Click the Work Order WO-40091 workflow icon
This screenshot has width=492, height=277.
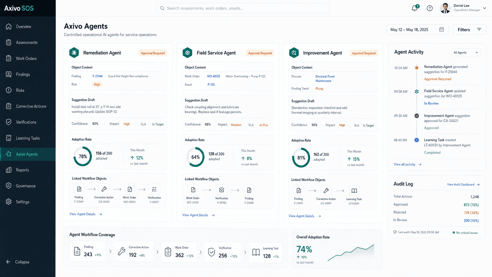tap(129, 189)
